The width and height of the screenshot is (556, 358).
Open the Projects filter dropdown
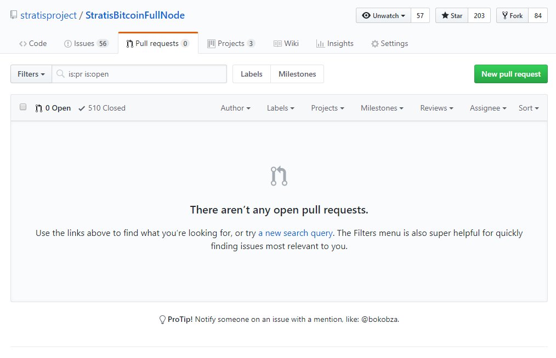point(328,108)
